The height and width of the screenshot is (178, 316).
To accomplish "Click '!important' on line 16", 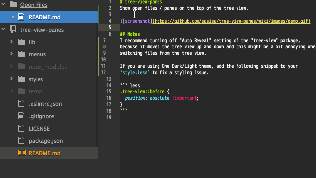I will [184, 98].
